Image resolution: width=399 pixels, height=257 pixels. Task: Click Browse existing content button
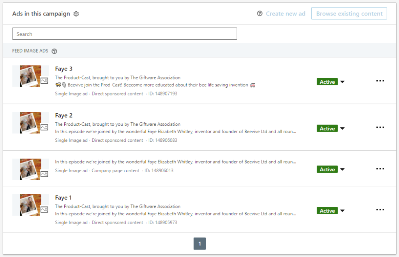click(x=349, y=14)
